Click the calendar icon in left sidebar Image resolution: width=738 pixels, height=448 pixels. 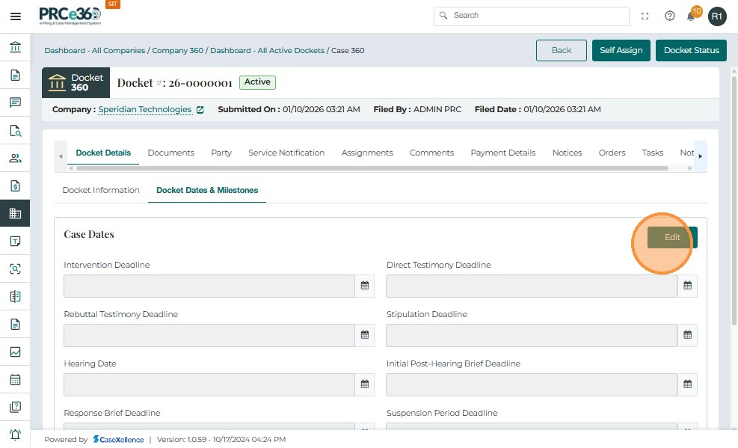click(15, 379)
